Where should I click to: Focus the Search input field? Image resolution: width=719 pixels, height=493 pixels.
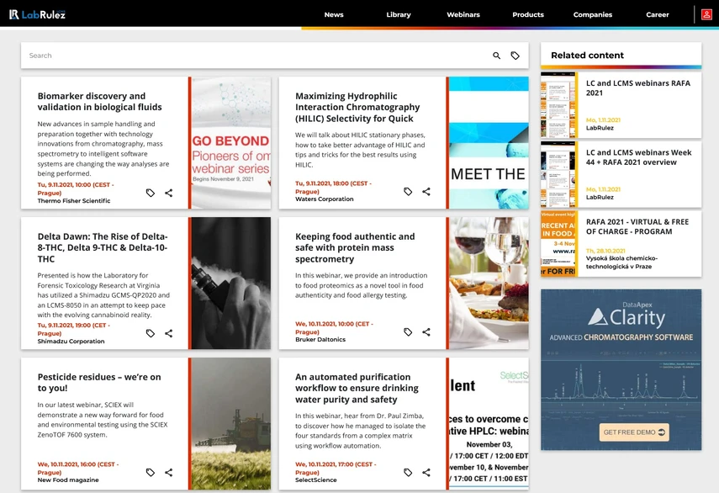click(x=256, y=56)
